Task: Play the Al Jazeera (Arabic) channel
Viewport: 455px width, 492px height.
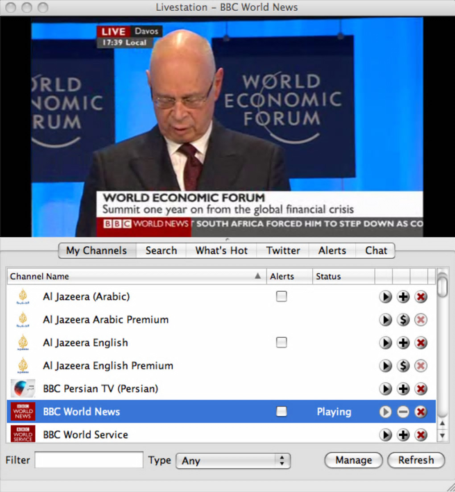Action: click(x=385, y=297)
